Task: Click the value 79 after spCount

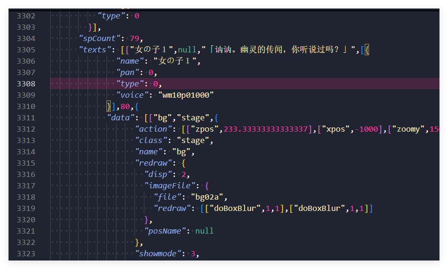Action: [x=135, y=39]
